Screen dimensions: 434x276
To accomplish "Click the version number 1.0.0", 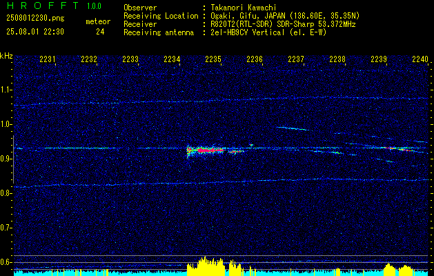I will pyautogui.click(x=94, y=6).
